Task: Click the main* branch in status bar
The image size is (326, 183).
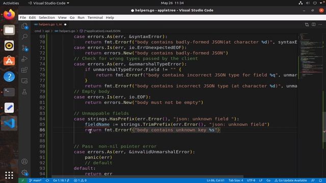Action: pyautogui.click(x=35, y=180)
